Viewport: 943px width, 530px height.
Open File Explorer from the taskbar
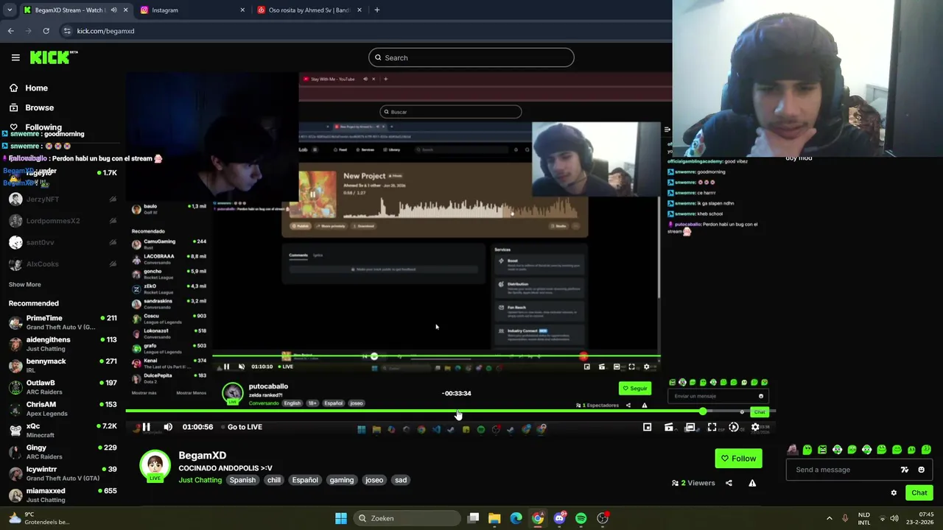point(494,518)
